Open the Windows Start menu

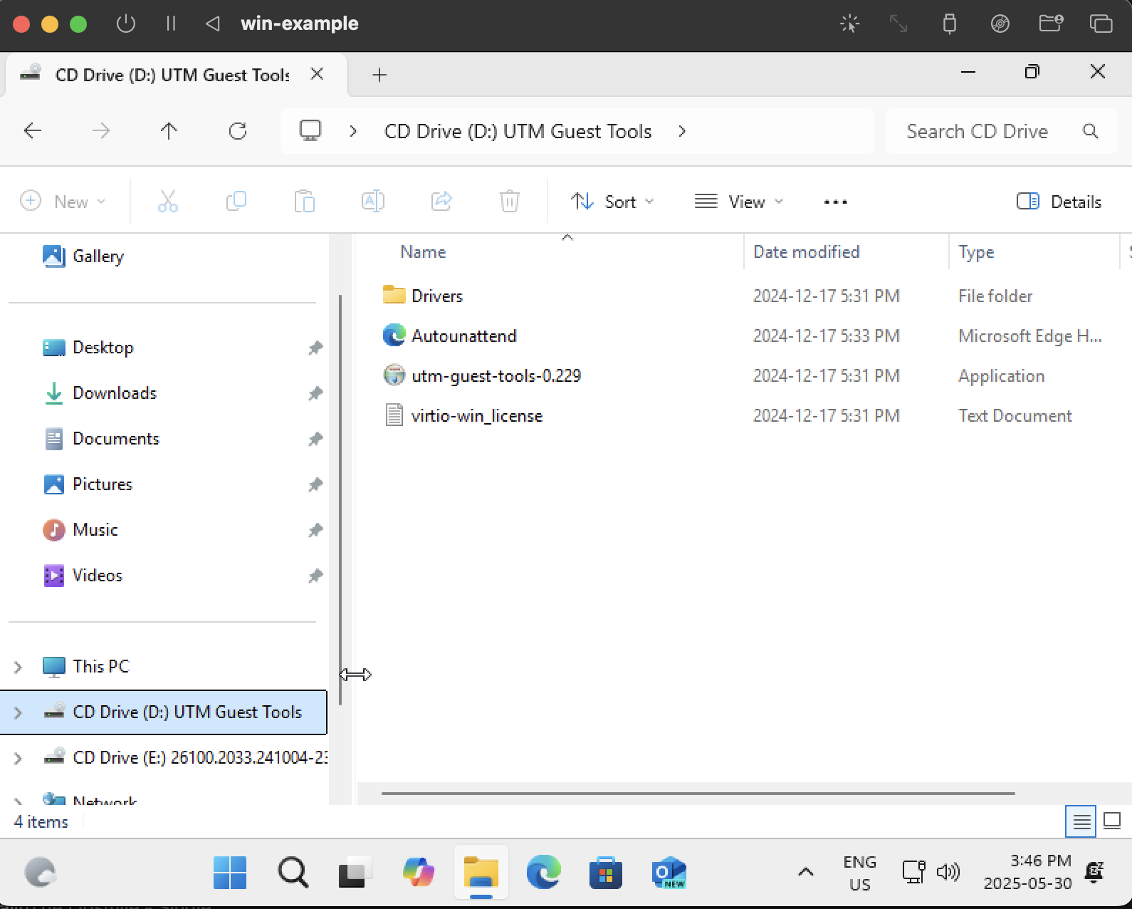pos(229,873)
